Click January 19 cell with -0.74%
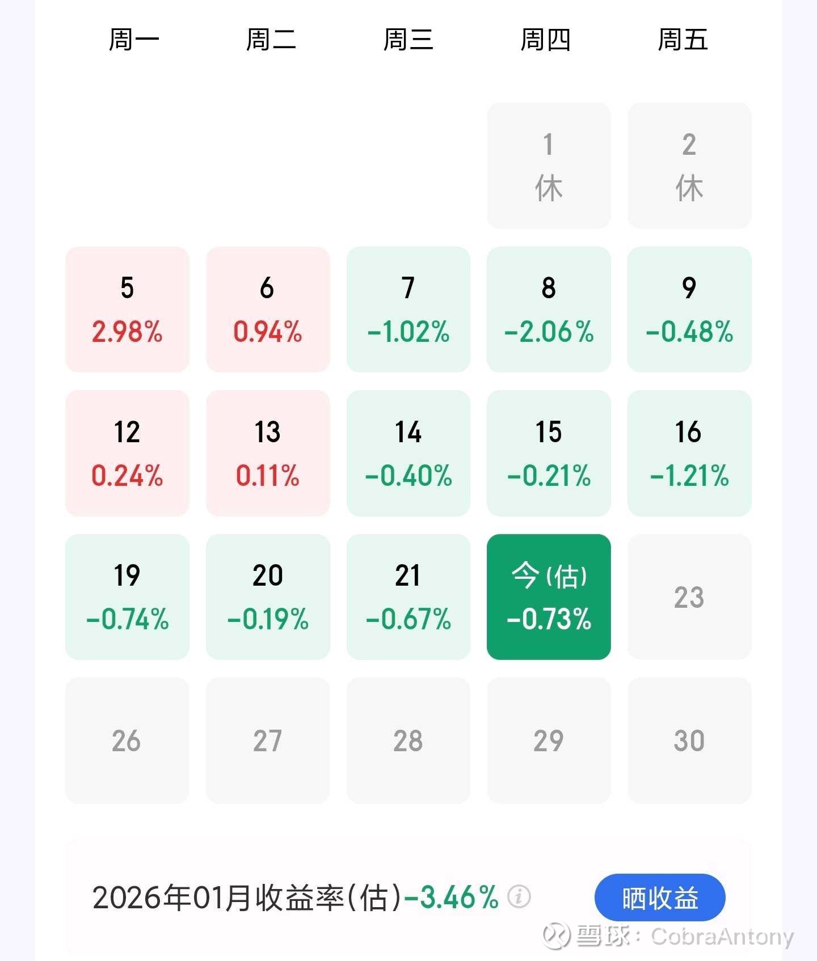Screen dimensions: 817x961 [x=127, y=596]
